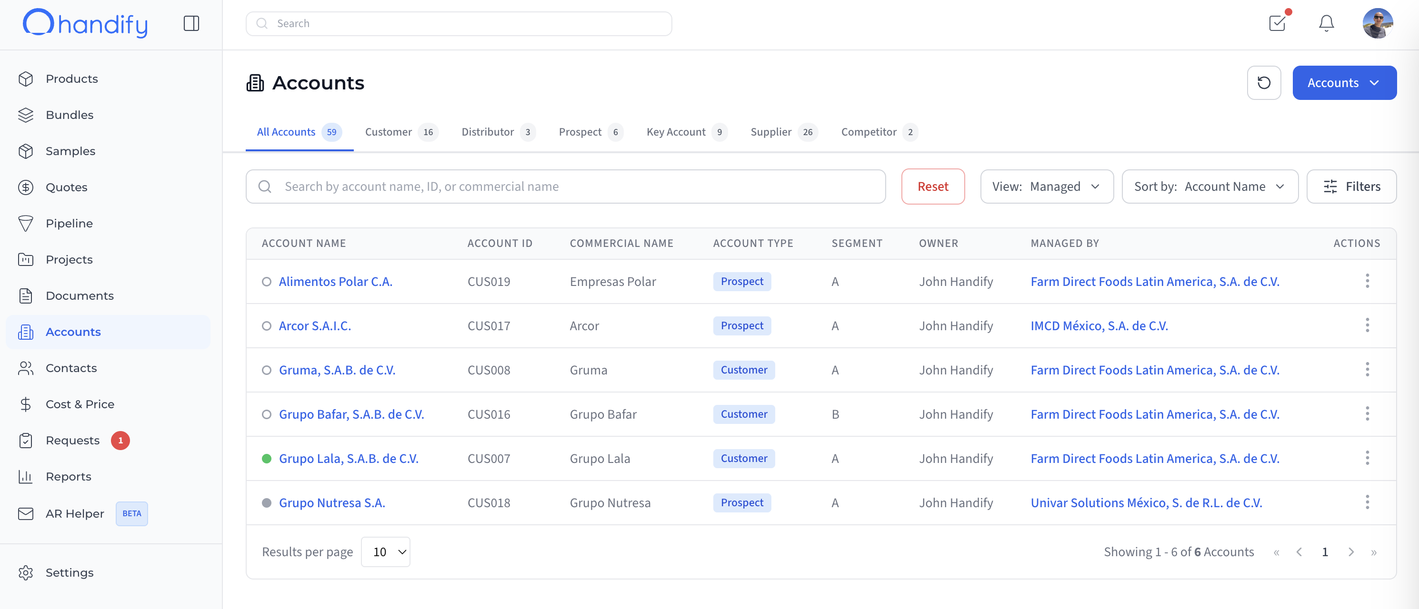Open actions menu for Arcor S.A.I.C.
This screenshot has height=609, width=1419.
(x=1367, y=325)
